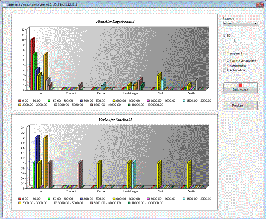
Task: Select Heidelberger axis label in top chart
Action: (131, 93)
